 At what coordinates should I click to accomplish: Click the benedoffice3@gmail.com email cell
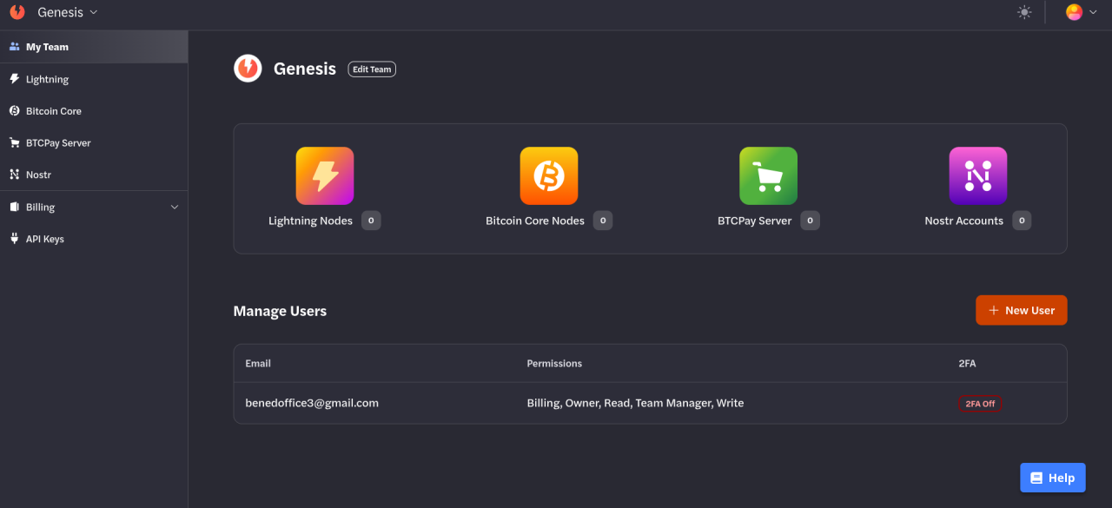(312, 403)
